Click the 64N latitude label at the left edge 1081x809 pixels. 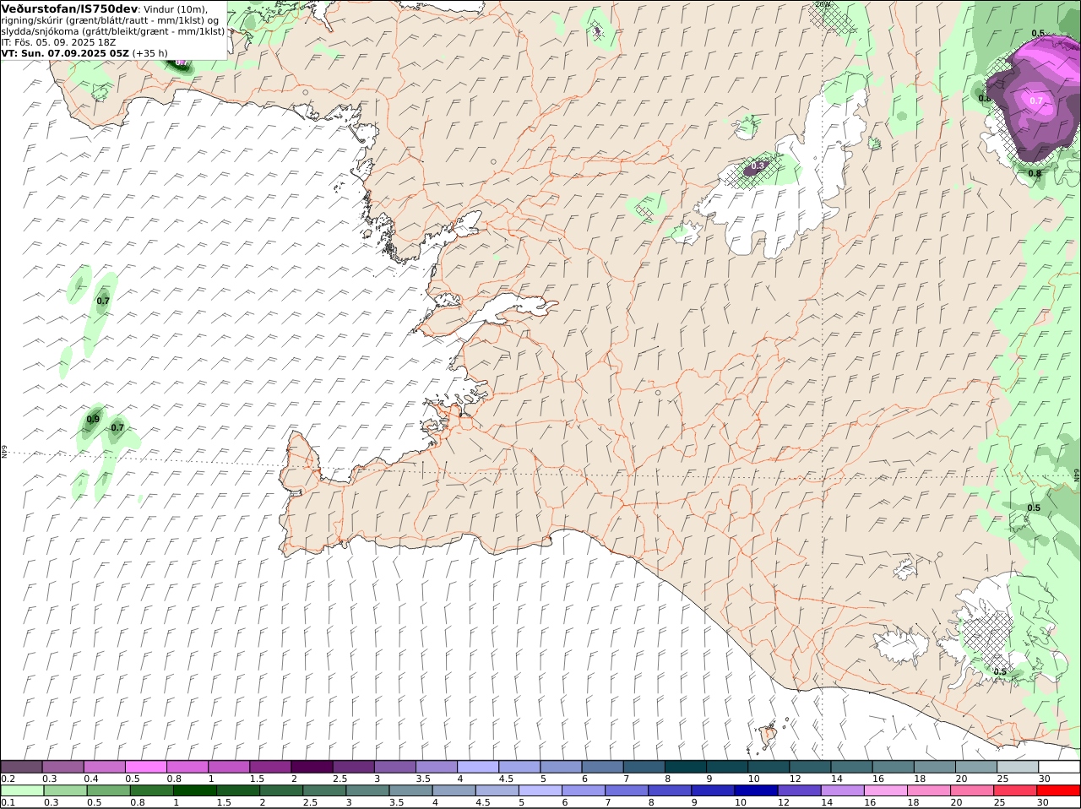[4, 451]
